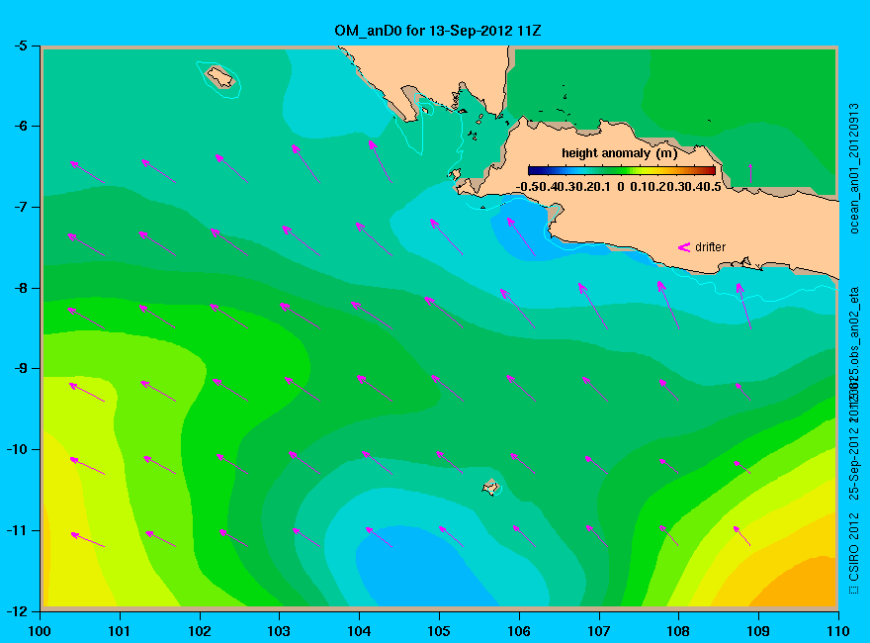This screenshot has width=870, height=643.
Task: Click the y-axis label "-8"
Action: click(20, 288)
